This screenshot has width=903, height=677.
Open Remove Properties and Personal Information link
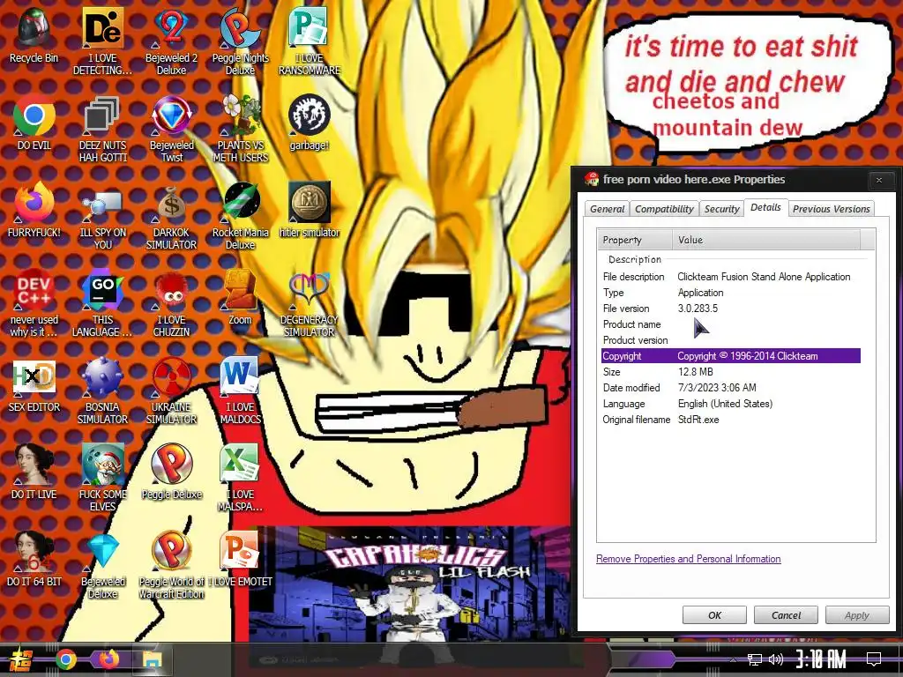(x=688, y=558)
